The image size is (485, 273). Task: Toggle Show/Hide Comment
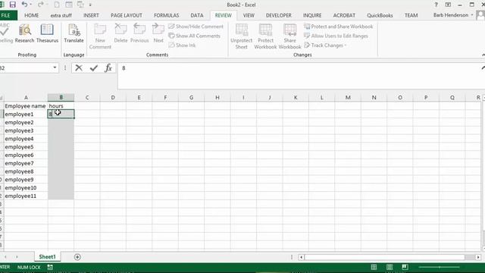point(196,27)
